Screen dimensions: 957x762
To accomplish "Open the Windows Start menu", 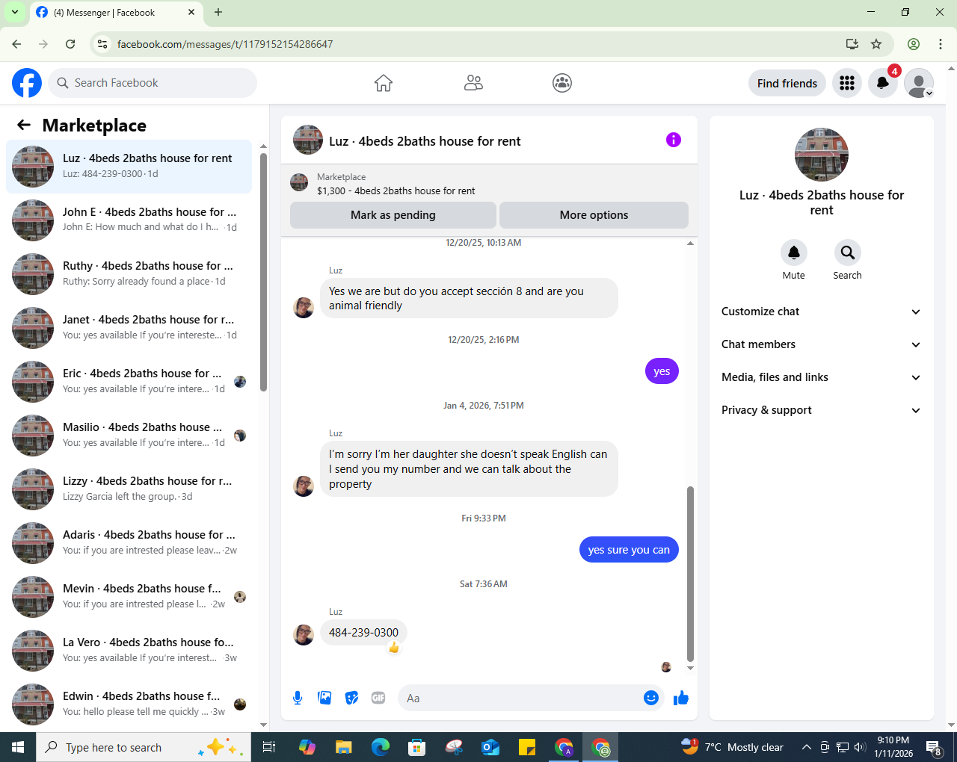I will point(18,747).
